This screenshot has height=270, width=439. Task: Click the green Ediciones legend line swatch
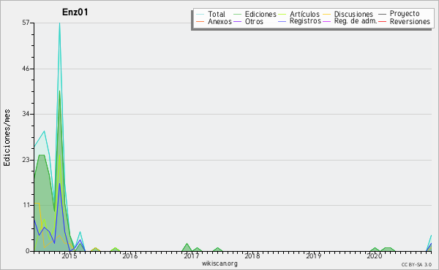click(237, 14)
